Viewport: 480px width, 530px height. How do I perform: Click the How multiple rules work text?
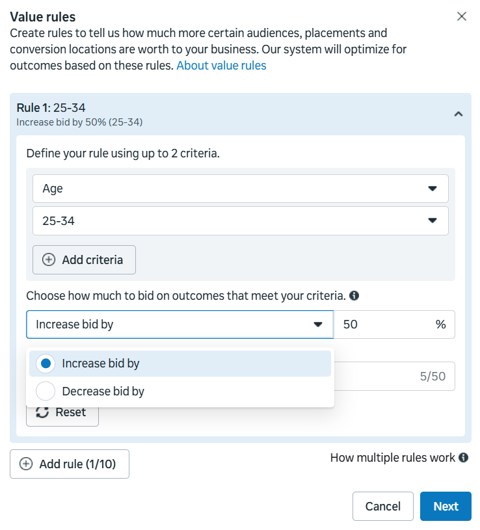coord(392,458)
